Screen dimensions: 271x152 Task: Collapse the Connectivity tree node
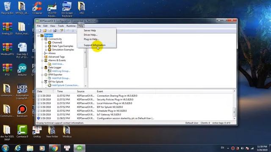click(x=42, y=39)
